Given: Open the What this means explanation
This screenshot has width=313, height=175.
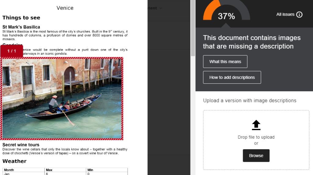Looking at the screenshot, I should pyautogui.click(x=225, y=62).
